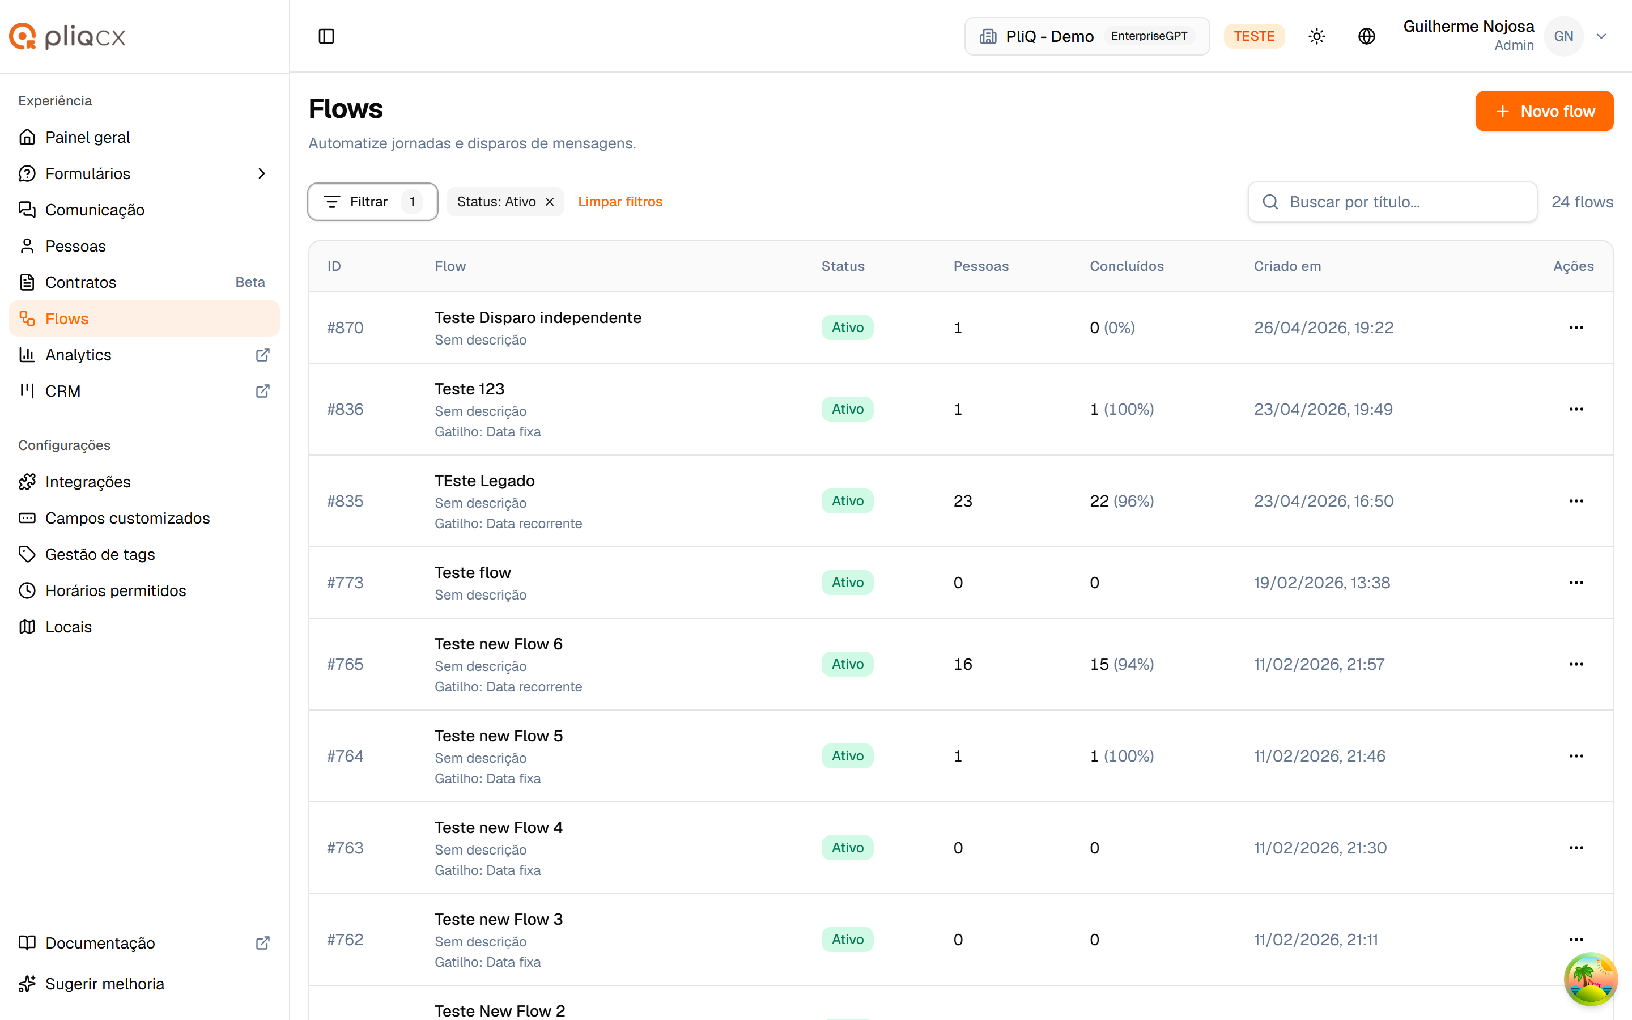Open Documentação external link icon
The height and width of the screenshot is (1020, 1632).
click(263, 943)
